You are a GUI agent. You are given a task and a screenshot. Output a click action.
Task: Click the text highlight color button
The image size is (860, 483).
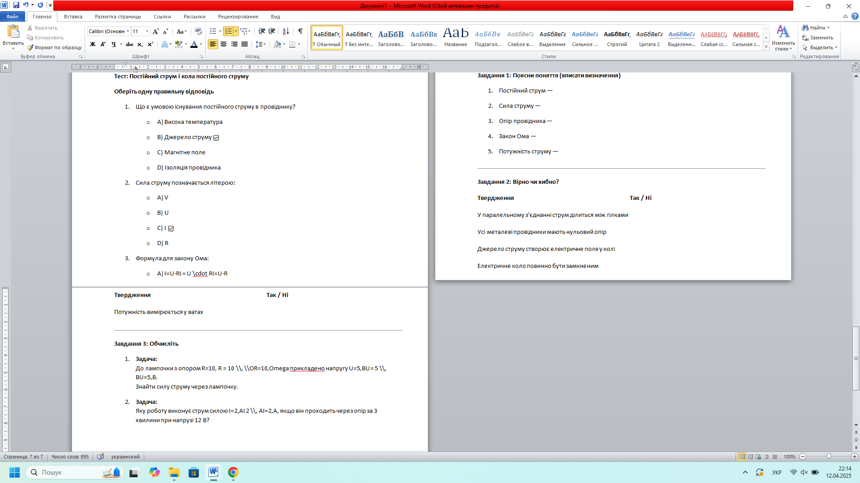(179, 44)
